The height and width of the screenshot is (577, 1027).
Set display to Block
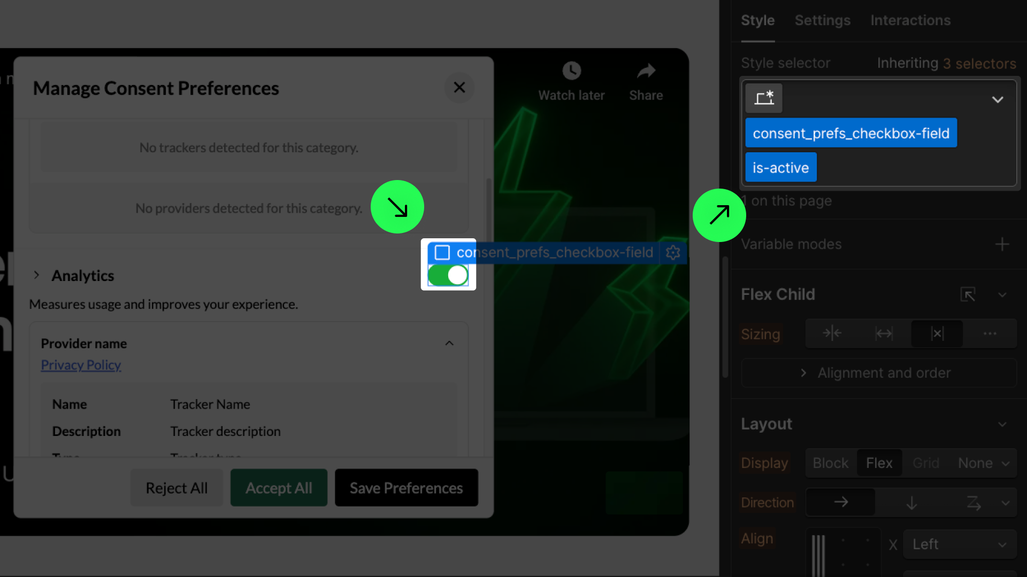pyautogui.click(x=830, y=463)
